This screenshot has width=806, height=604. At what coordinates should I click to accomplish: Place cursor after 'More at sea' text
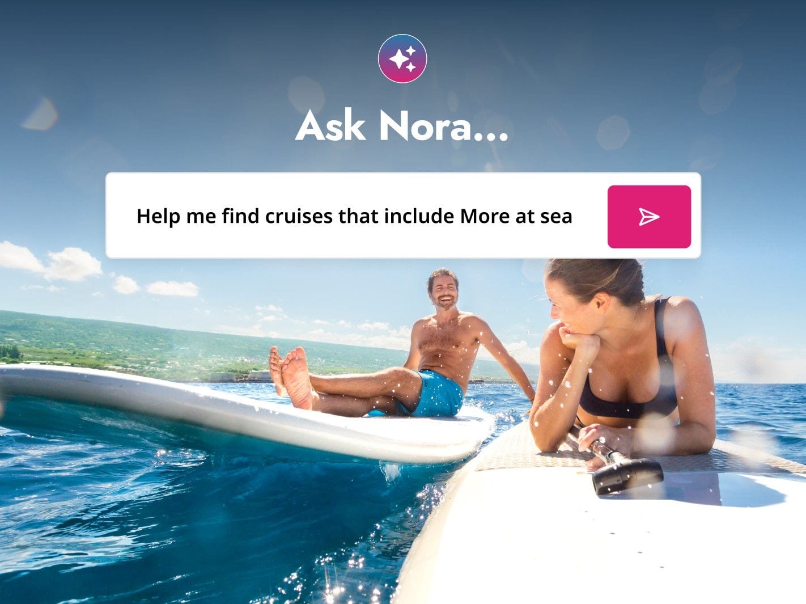pyautogui.click(x=574, y=216)
